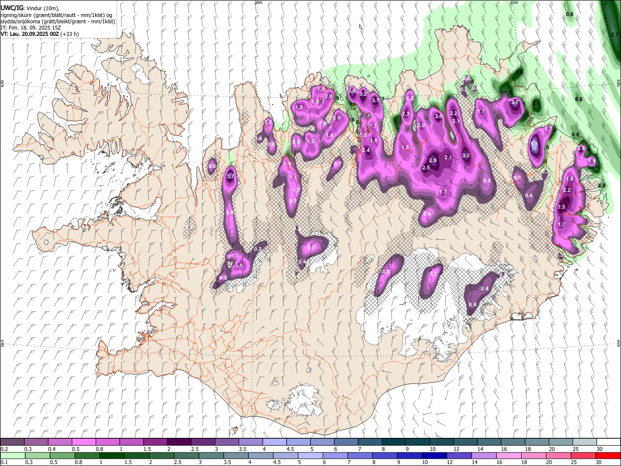Click the 2.3 value below the 1.3 band
The width and height of the screenshot is (621, 466).
[406, 114]
